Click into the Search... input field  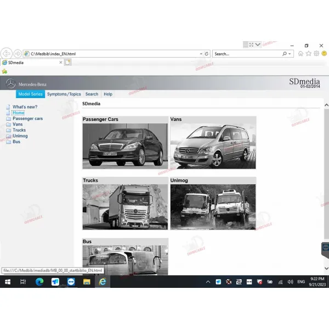(x=248, y=54)
